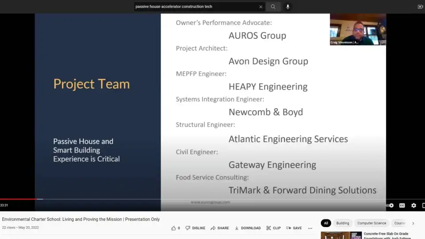Image resolution: width=425 pixels, height=239 pixels.
Task: Select the Computer Science chip
Action: click(371, 223)
